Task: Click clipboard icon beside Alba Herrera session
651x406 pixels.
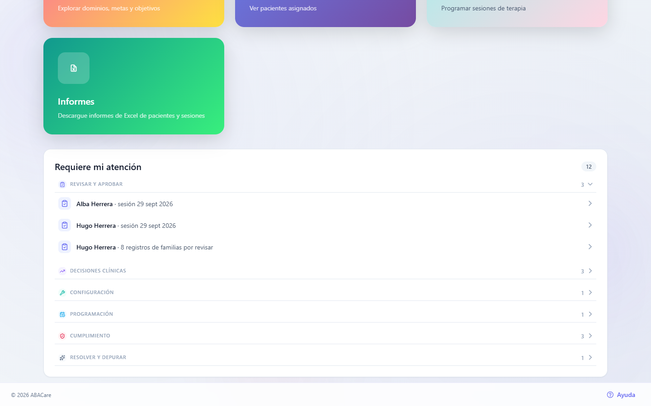Action: click(65, 203)
